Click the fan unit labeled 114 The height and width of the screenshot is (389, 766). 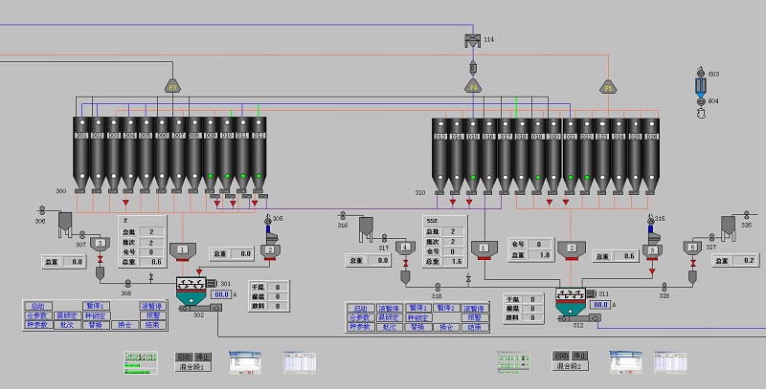tap(472, 39)
